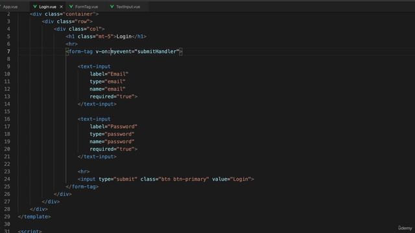The height and width of the screenshot is (233, 415).
Task: Click line number 3 in the gutter
Action: click(8, 21)
